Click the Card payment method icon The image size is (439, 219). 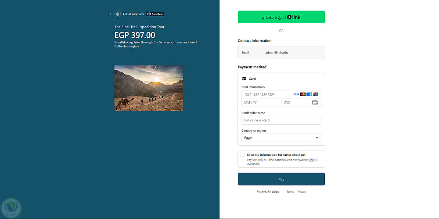(244, 79)
